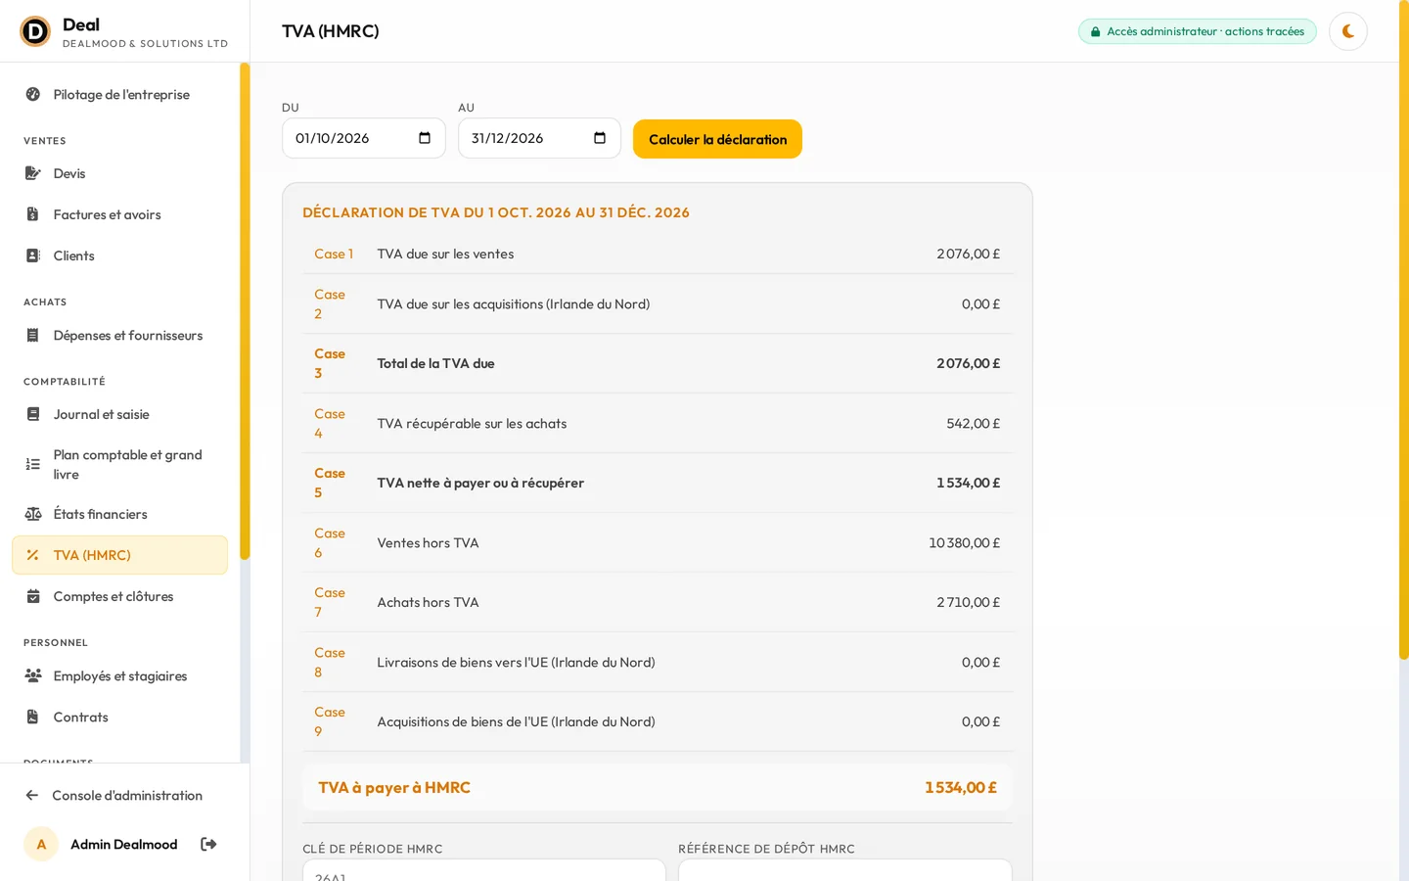Open Pilotage de l'entreprise dashboard icon
Viewport: 1409px width, 881px height.
pyautogui.click(x=33, y=94)
